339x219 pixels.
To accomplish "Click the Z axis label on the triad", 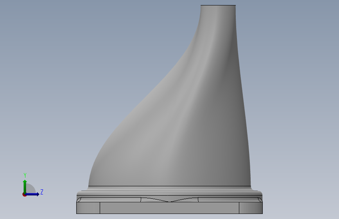I will (x=42, y=192).
